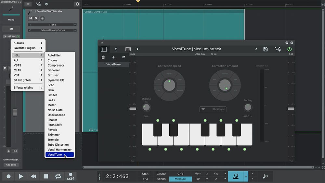The height and width of the screenshot is (183, 325).
Task: Raise the song Key with up arrow
Action: point(225,174)
